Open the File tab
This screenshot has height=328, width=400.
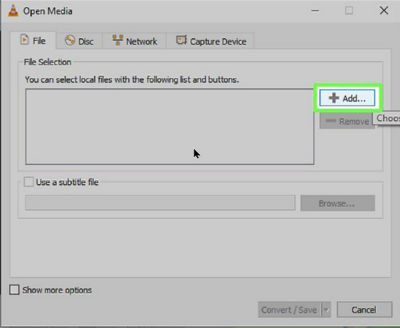tap(32, 41)
